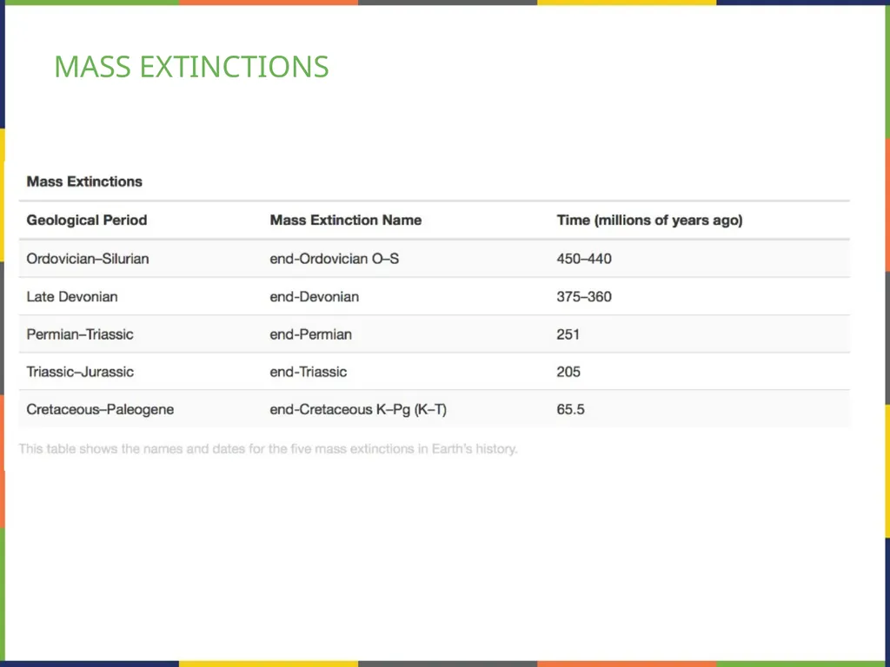The image size is (890, 667).
Task: Click the 'Geological Period' column header
Action: click(87, 220)
